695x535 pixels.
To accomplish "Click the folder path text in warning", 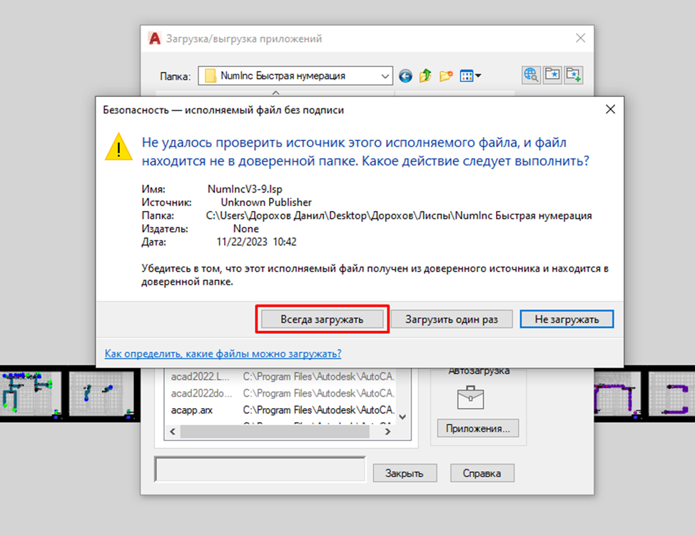I will pos(399,216).
